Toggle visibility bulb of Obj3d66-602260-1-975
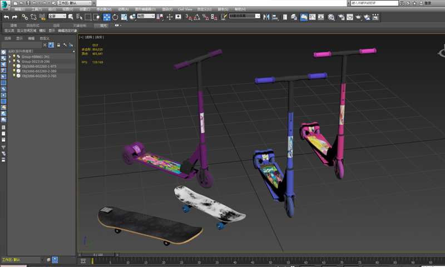This screenshot has height=267, width=445. [14, 66]
